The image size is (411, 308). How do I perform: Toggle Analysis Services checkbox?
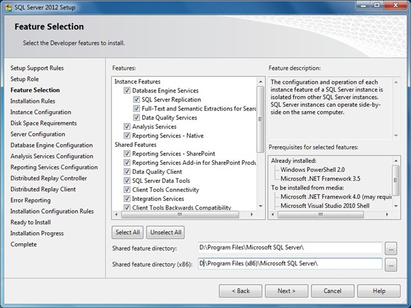coord(127,127)
